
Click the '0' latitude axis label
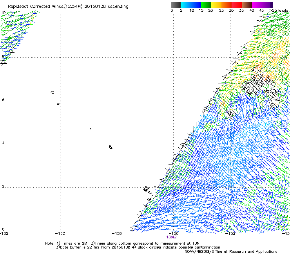pyautogui.click(x=3, y=229)
